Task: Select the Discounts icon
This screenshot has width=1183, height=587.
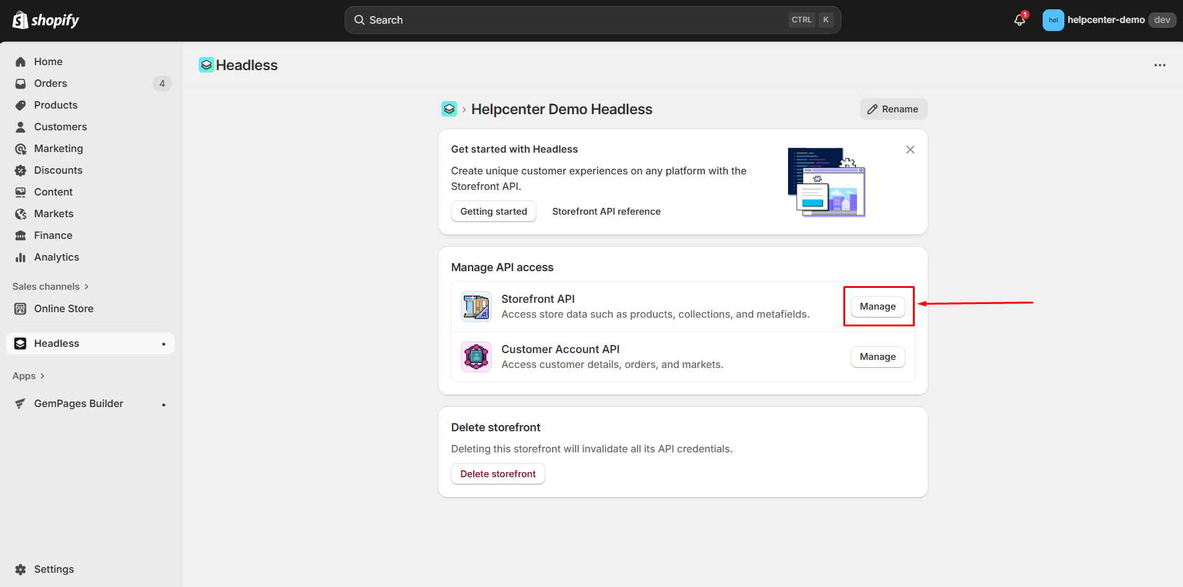Action: tap(20, 170)
